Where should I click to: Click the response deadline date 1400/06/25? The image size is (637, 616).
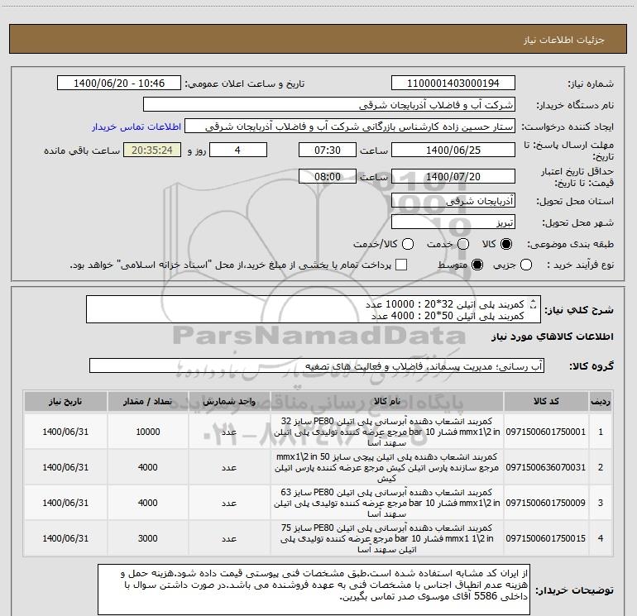click(x=453, y=150)
